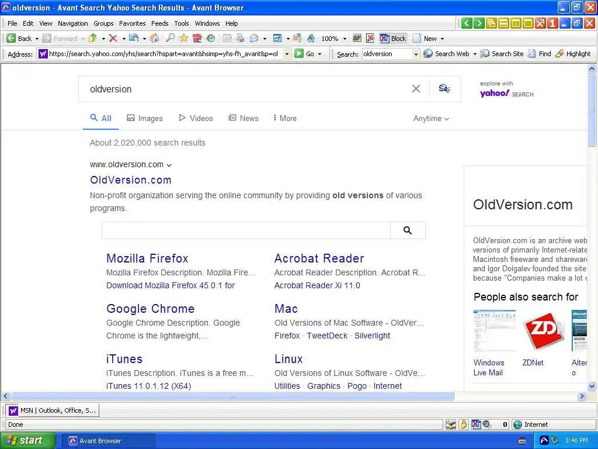Viewport: 598px width, 449px height.
Task: Click the Refresh icon in toolbar
Action: tap(134, 38)
